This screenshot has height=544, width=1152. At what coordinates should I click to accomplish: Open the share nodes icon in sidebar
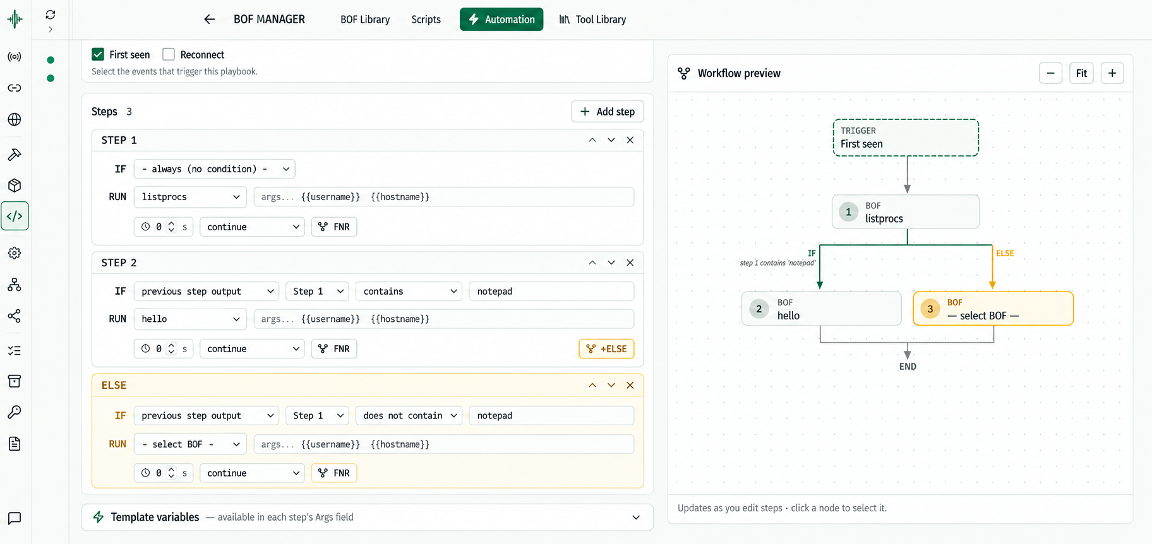[x=15, y=316]
